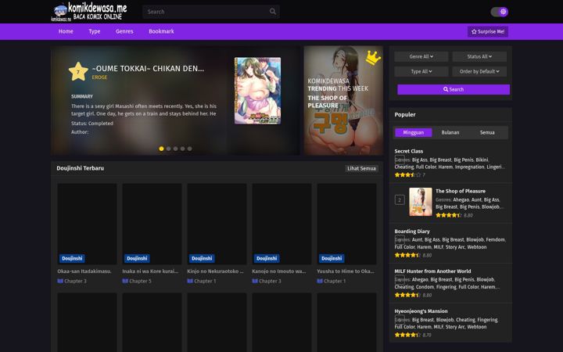Select the first slider dot
This screenshot has width=563, height=352.
tap(161, 149)
